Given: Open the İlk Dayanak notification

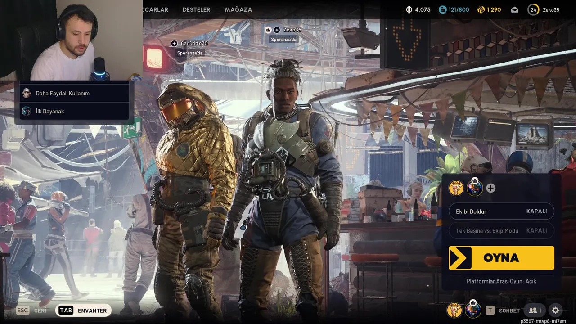Looking at the screenshot, I should point(74,111).
